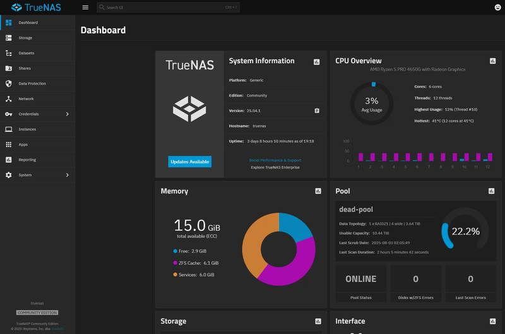Click the Last Scrub Date value

pyautogui.click(x=391, y=242)
